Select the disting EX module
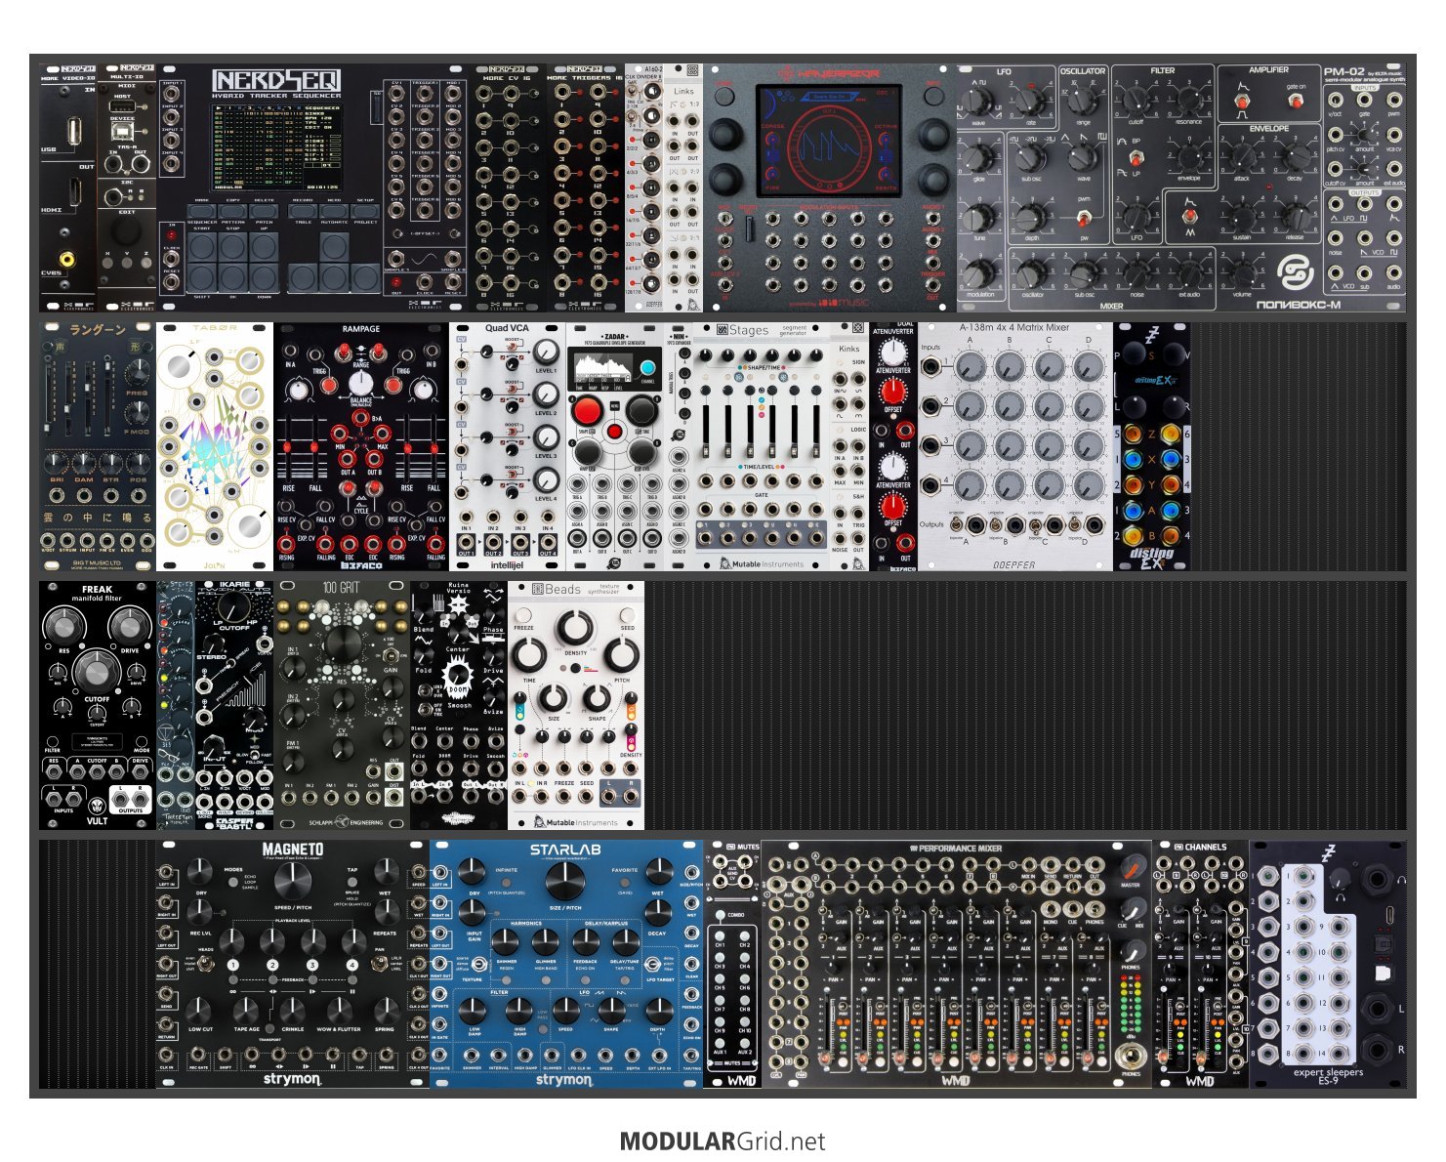1446x1162 pixels. [x=1152, y=446]
